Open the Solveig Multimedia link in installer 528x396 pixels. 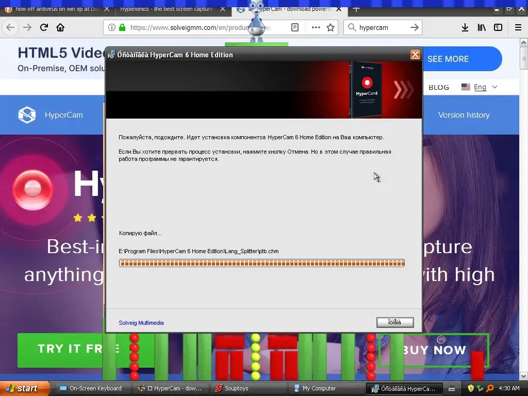click(x=141, y=323)
